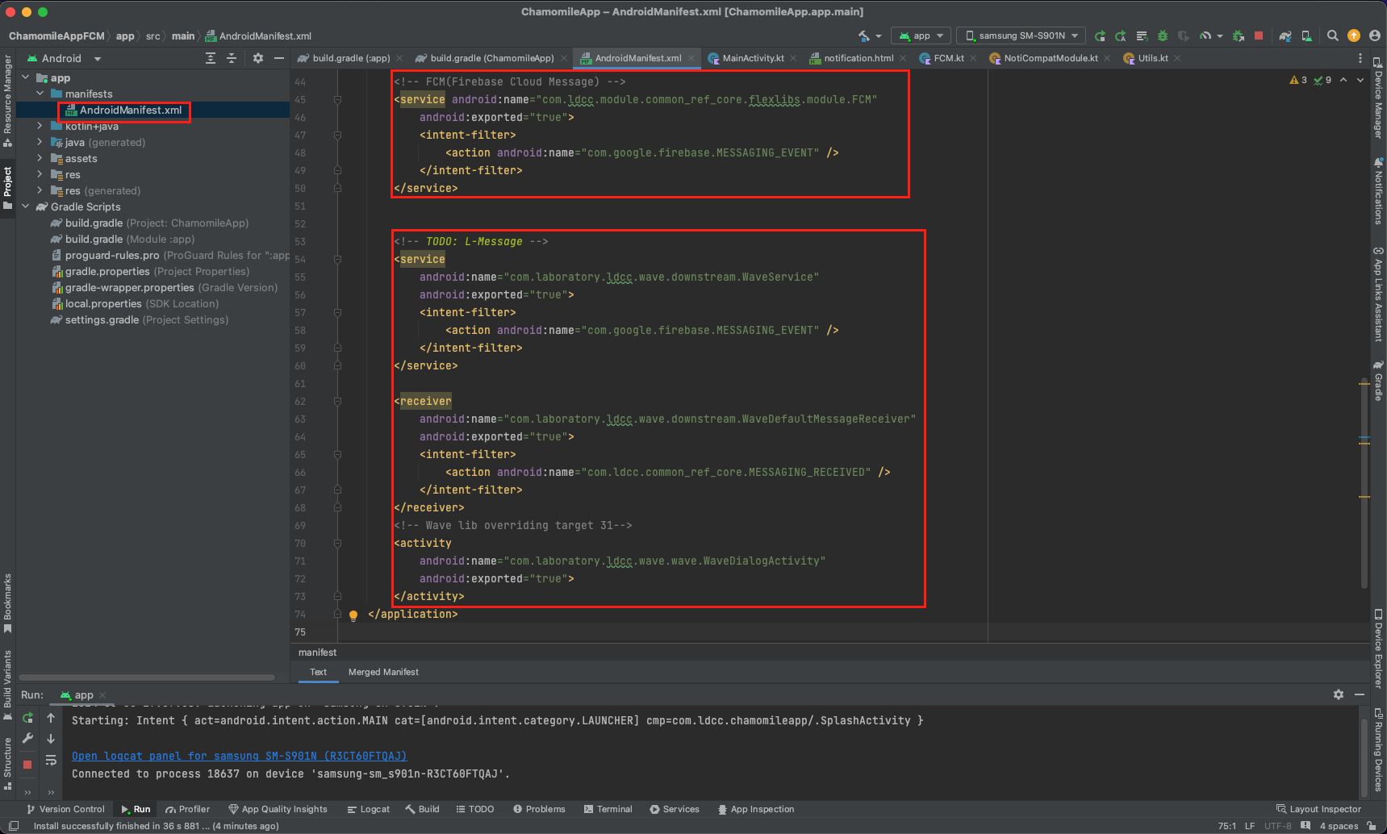Toggle fold marker at line 45 service
The height and width of the screenshot is (834, 1387).
[x=337, y=100]
